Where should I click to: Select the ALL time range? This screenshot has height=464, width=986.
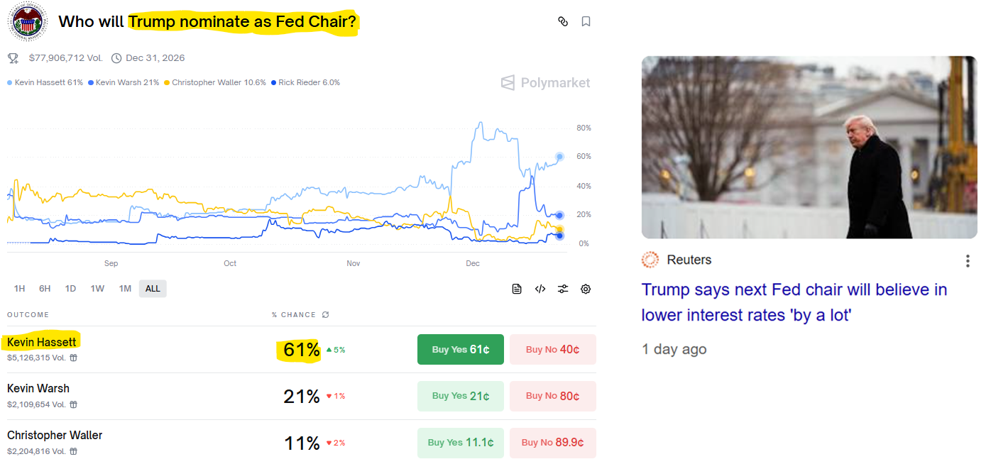pyautogui.click(x=153, y=289)
